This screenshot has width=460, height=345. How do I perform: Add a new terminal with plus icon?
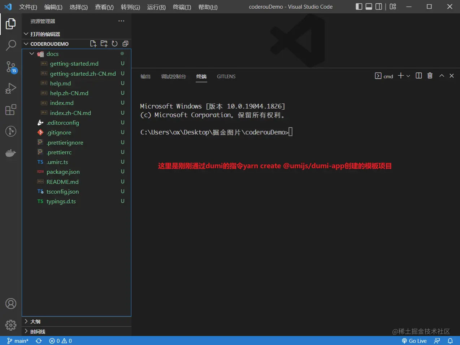click(x=401, y=76)
